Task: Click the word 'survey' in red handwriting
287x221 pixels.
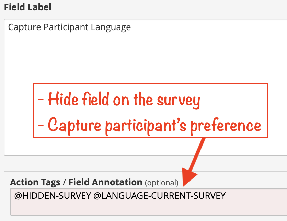Action: click(179, 101)
